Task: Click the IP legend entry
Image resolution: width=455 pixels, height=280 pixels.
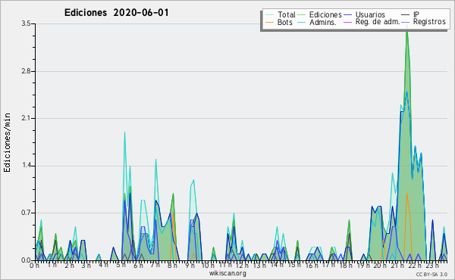Action: [x=416, y=14]
